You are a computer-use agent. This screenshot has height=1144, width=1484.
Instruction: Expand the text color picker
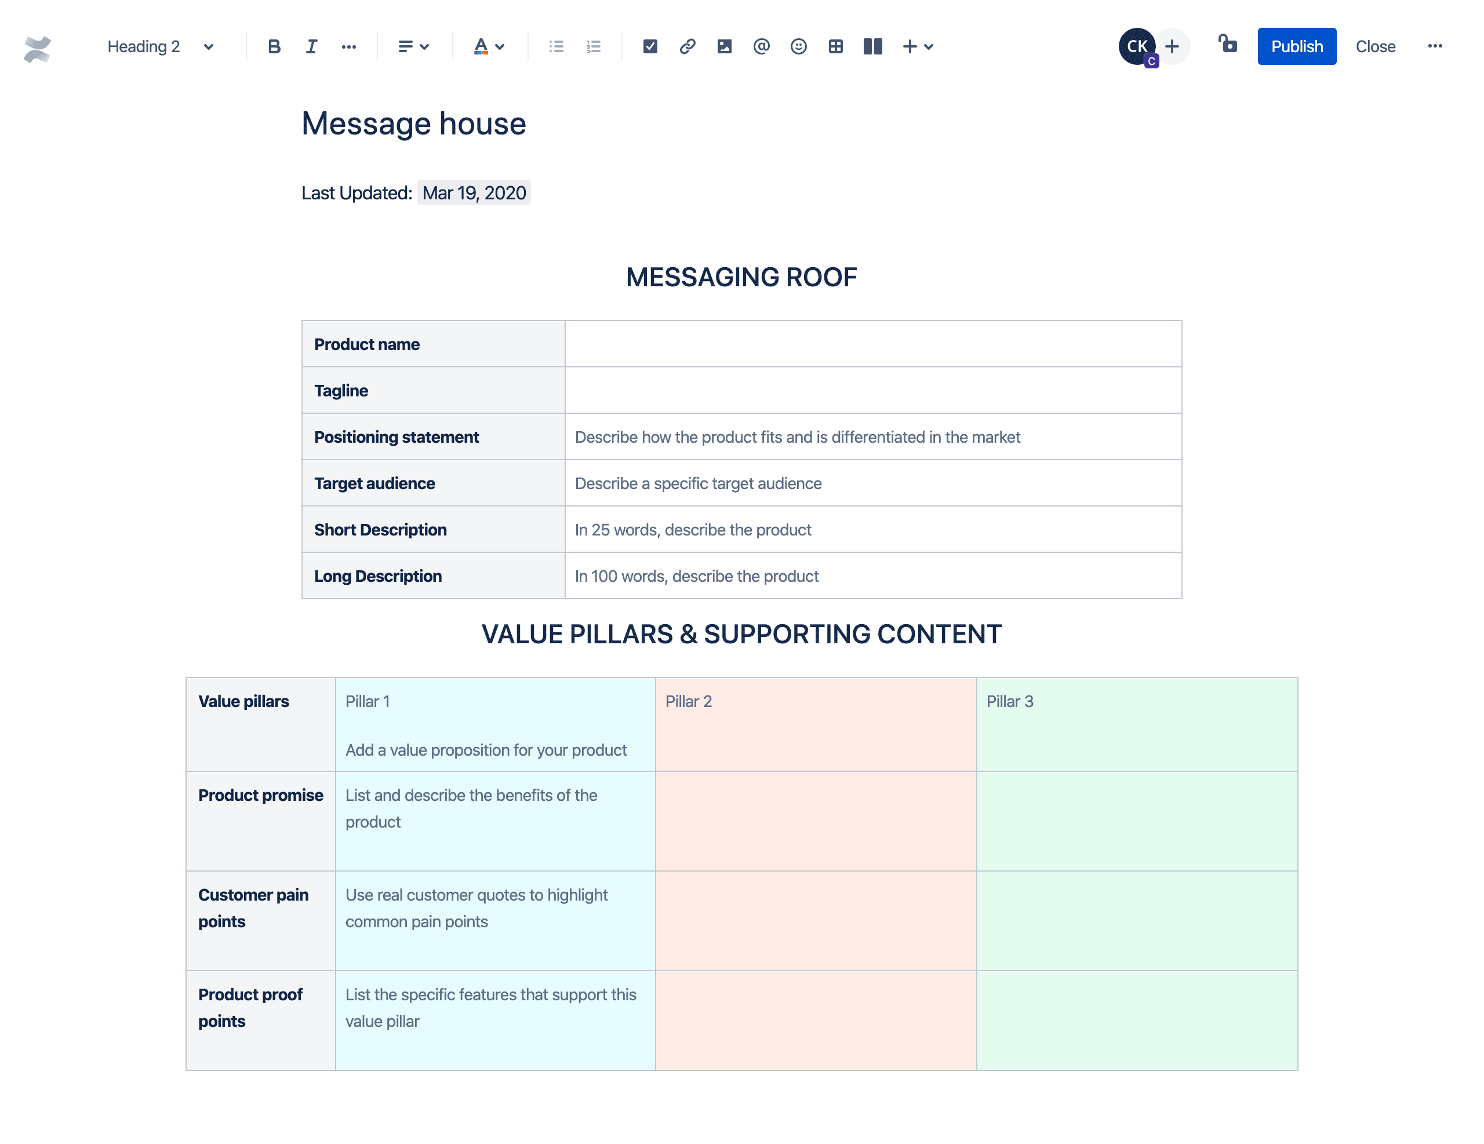click(x=500, y=45)
